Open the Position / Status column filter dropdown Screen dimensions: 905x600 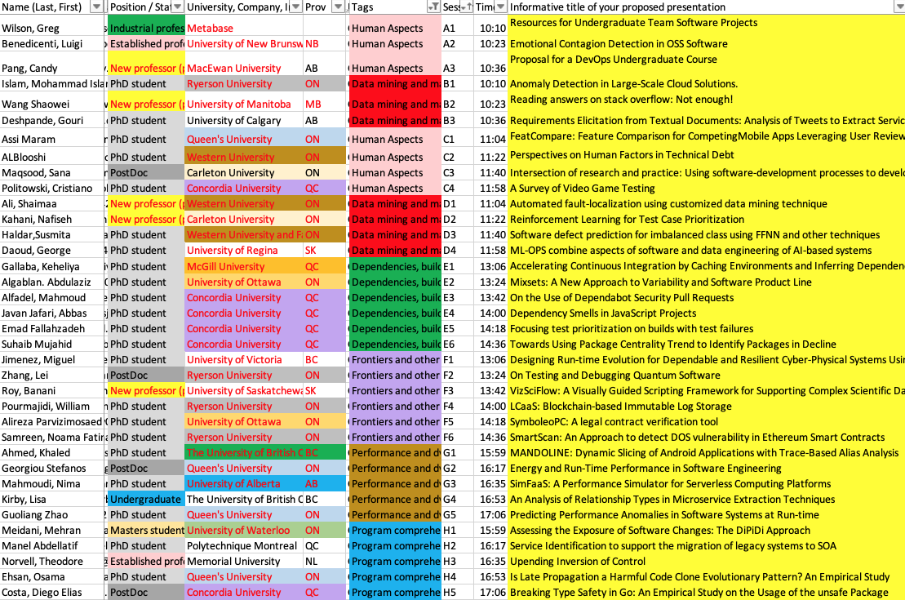pyautogui.click(x=178, y=7)
